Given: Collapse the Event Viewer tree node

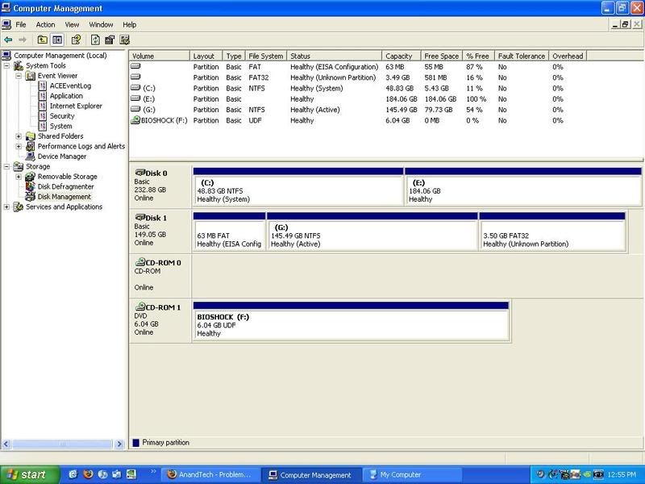Looking at the screenshot, I should coord(19,76).
